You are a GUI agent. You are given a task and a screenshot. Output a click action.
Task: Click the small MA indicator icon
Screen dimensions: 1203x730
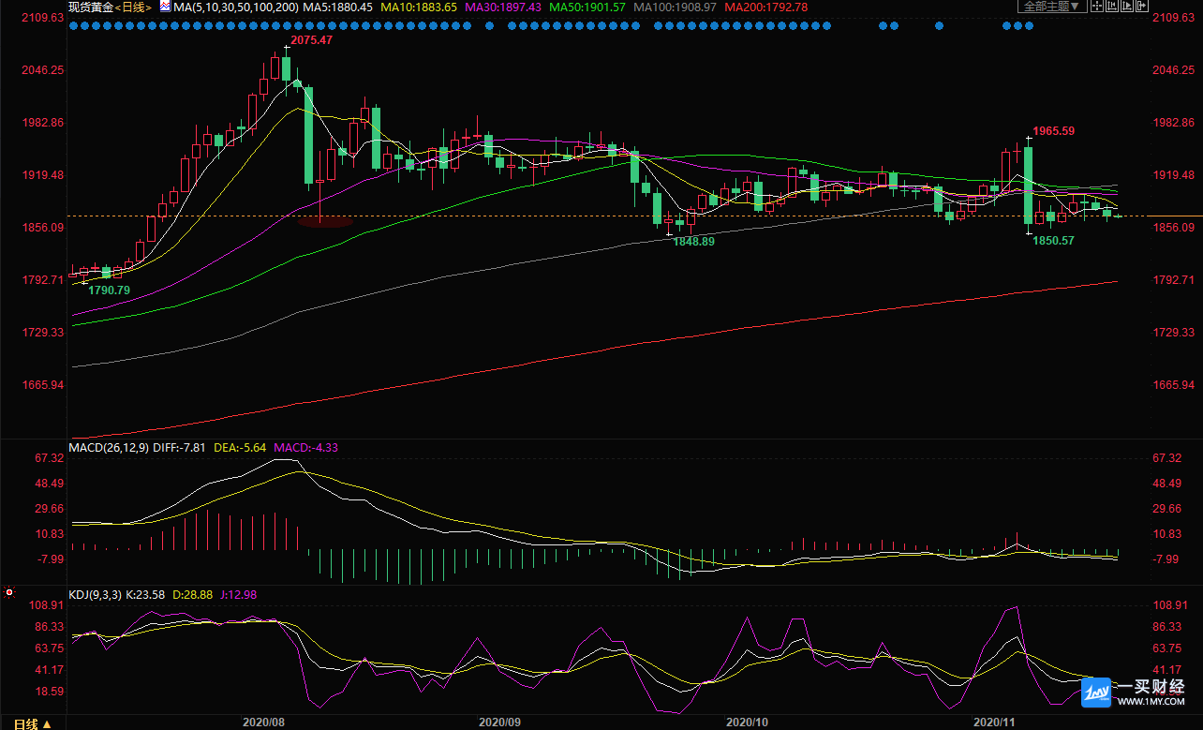[x=165, y=6]
